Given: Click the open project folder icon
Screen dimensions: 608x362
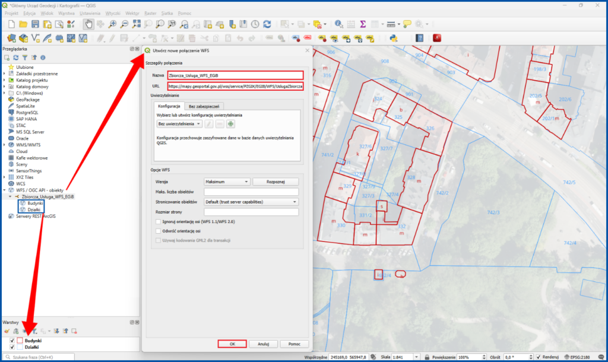Looking at the screenshot, I should 23,24.
